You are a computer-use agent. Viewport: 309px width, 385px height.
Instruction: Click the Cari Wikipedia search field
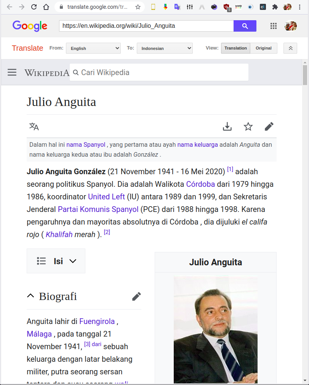(159, 72)
